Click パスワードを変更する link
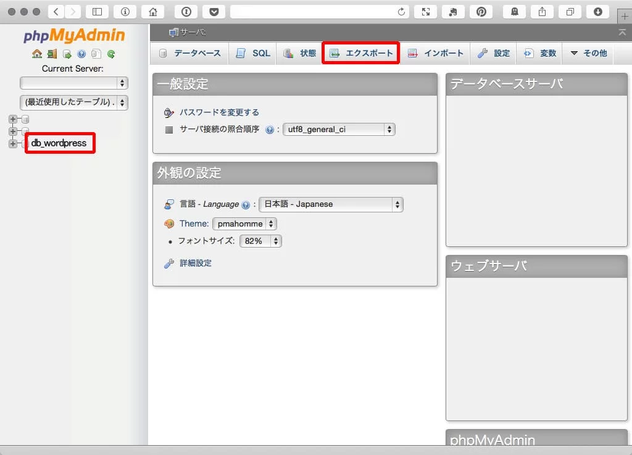632x455 pixels. tap(219, 112)
